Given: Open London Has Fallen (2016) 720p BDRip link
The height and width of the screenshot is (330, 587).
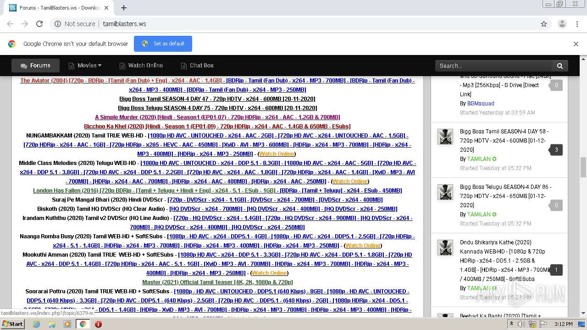Looking at the screenshot, I should tap(154, 191).
